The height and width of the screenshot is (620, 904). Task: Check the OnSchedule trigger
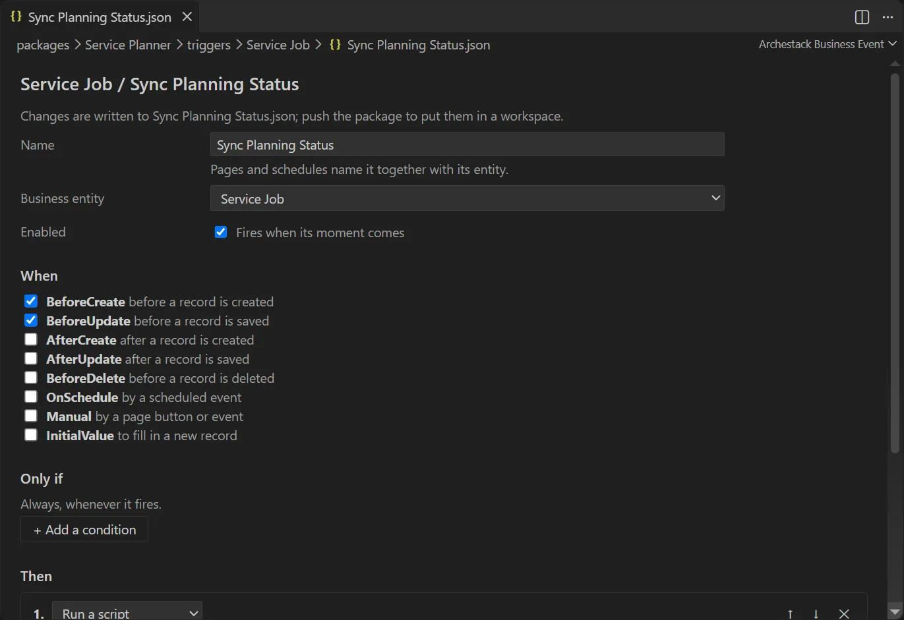(31, 397)
